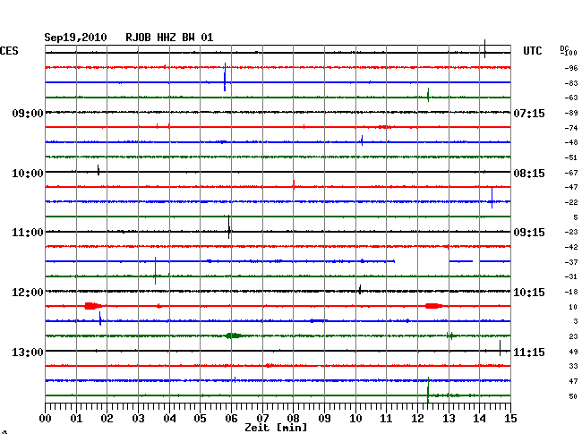The image size is (582, 442).
Task: Click the green burst near minute 06 on the 12:00 hour green trace
Action: coord(233,336)
